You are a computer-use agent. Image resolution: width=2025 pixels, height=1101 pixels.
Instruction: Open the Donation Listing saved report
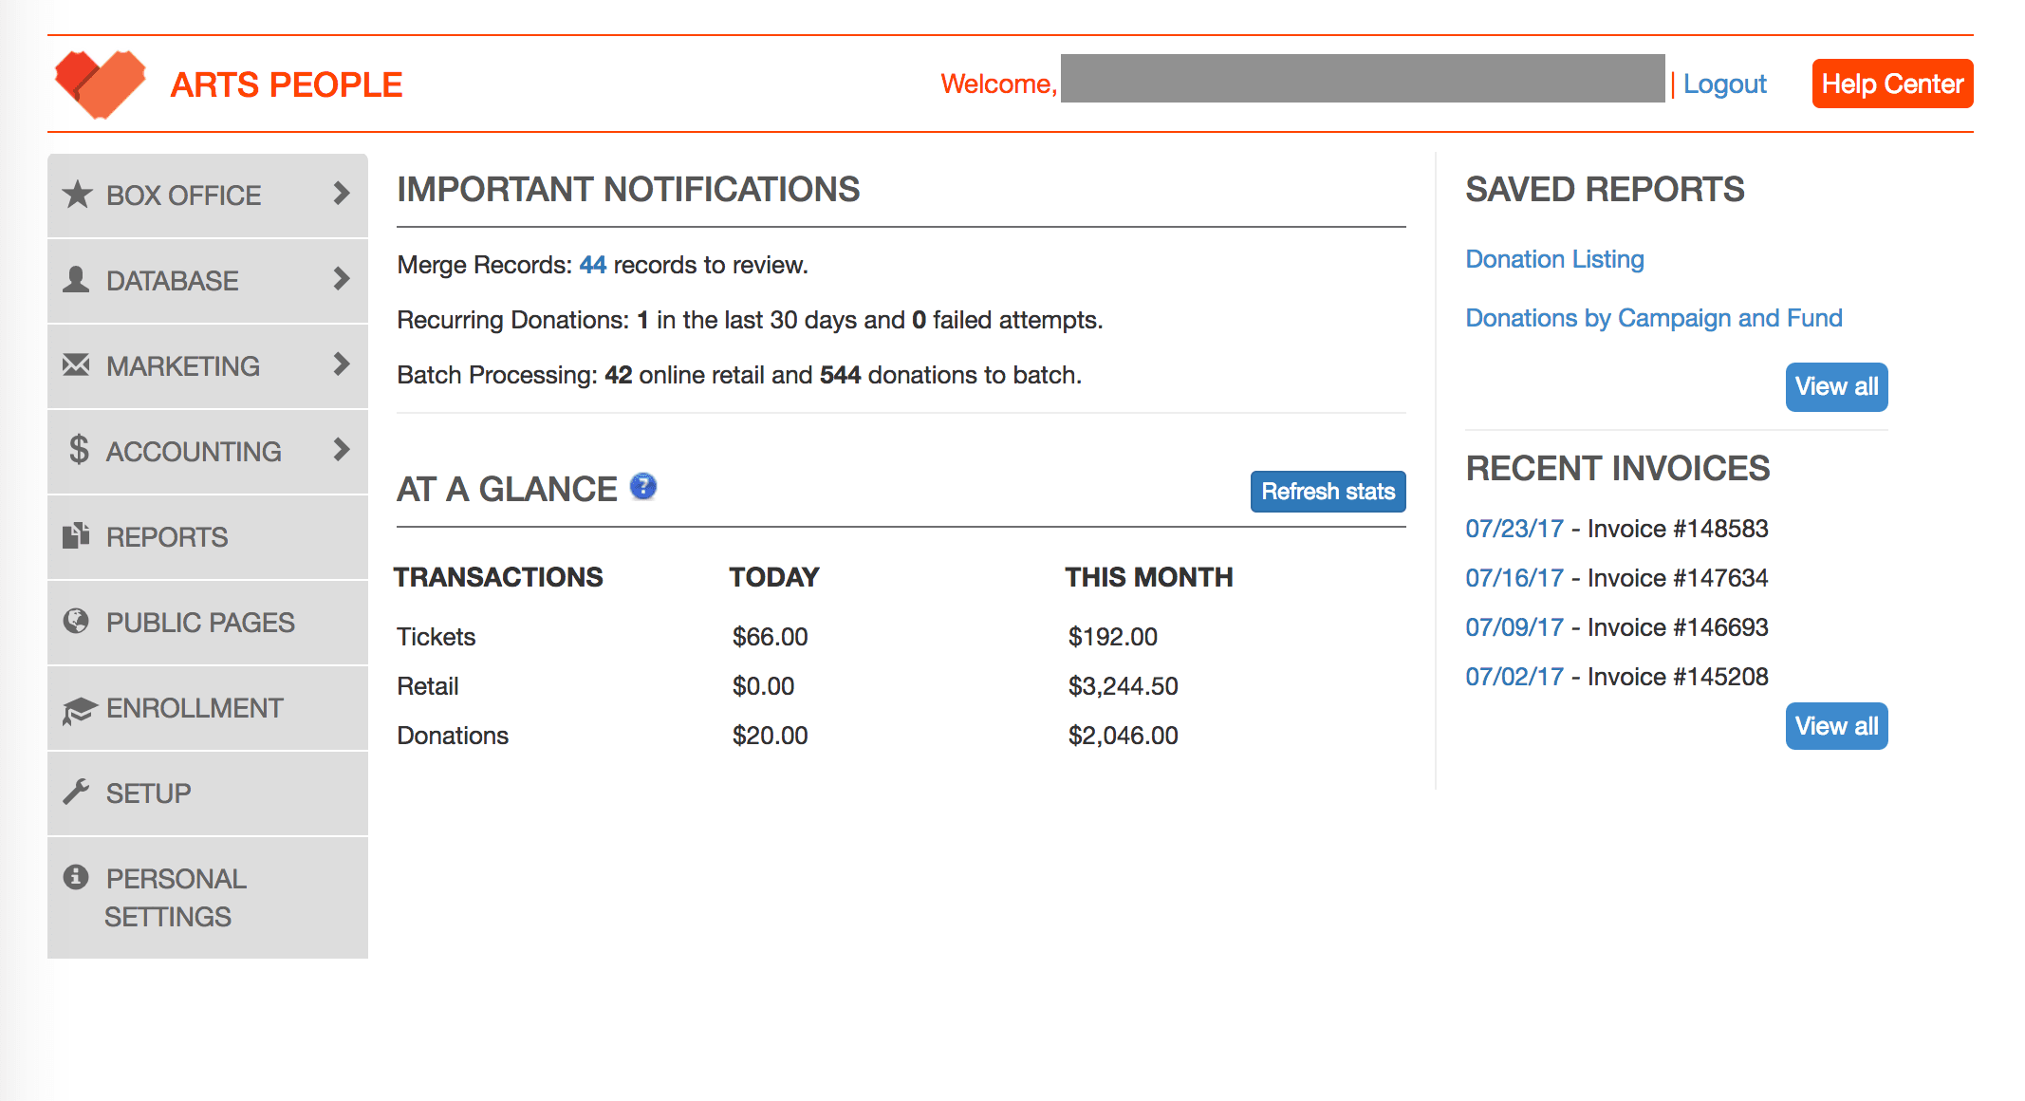1554,259
